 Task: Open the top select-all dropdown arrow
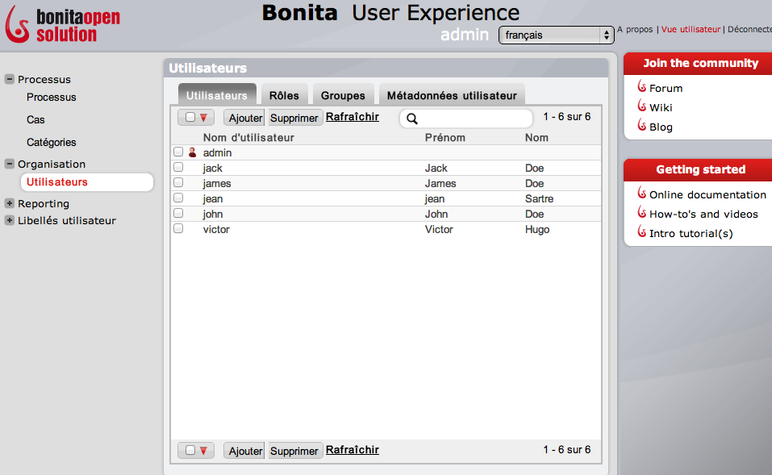pyautogui.click(x=203, y=118)
